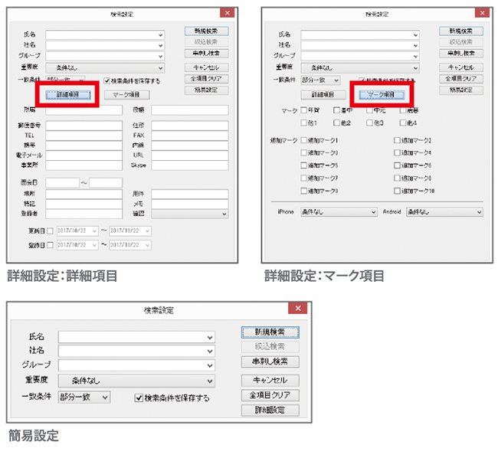Check the 追加マーク2 checkbox
Image resolution: width=498 pixels, height=458 pixels.
click(397, 140)
